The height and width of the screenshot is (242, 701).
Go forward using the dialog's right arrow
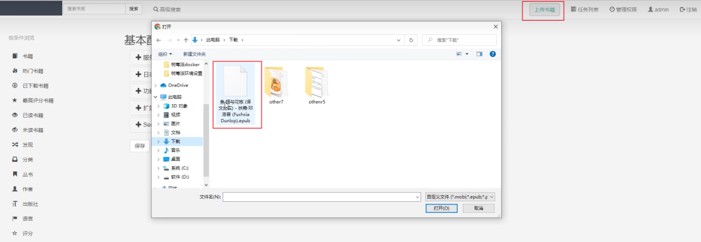tap(169, 40)
